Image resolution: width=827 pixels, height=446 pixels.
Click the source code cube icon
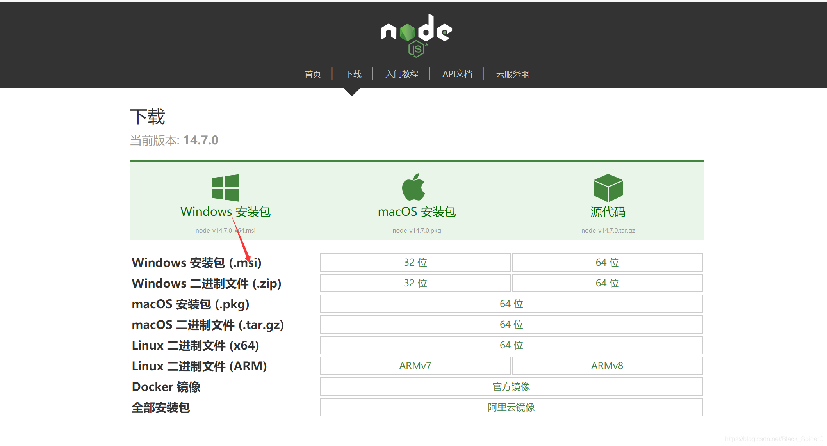(608, 188)
